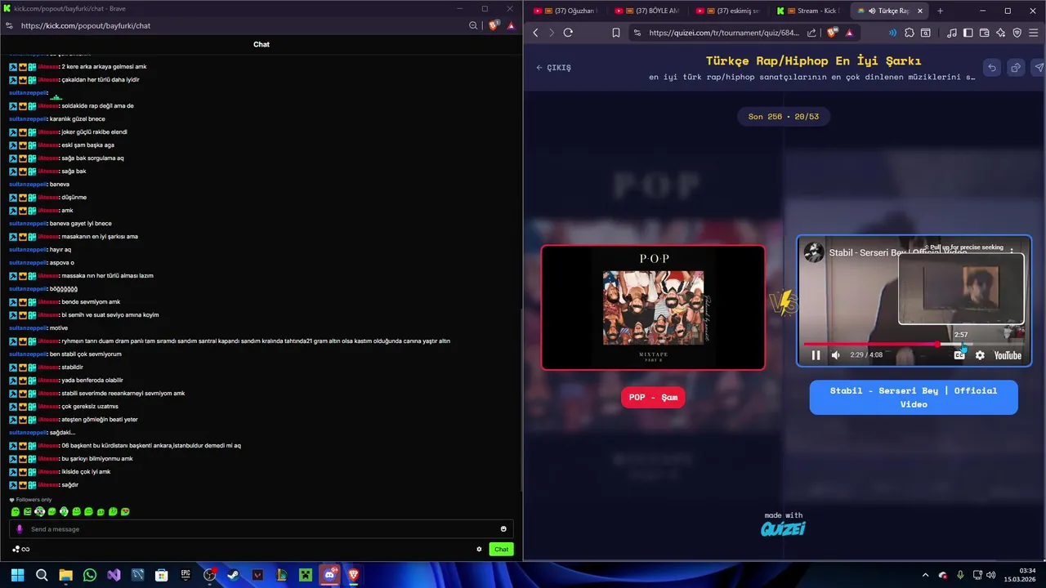
Task: Vote for POP - Şam button
Action: coord(653,398)
